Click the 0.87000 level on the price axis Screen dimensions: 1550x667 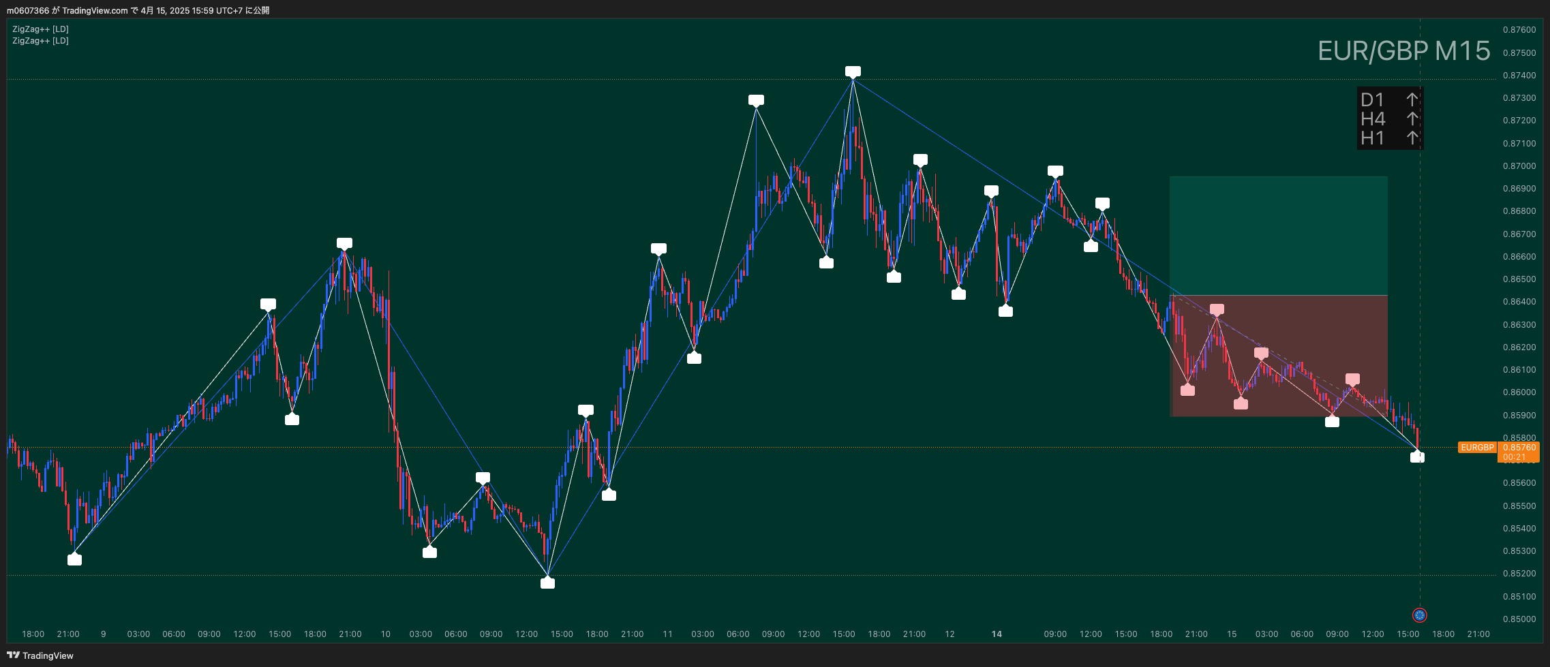[1519, 166]
